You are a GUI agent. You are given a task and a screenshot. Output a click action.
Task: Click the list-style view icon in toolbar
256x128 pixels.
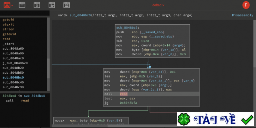tap(52, 5)
